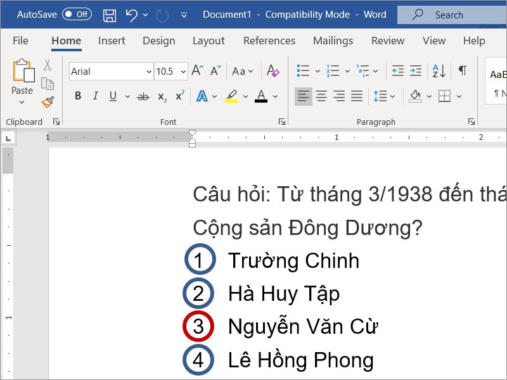Toggle paragraph marks with Show/Hide button
The image size is (507, 380).
point(462,71)
